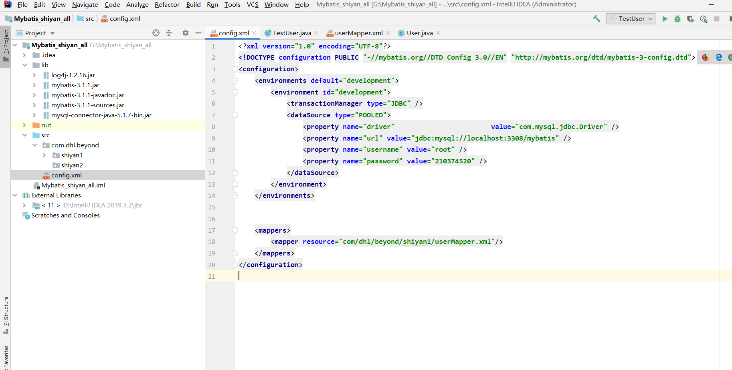Select Mybatis_shiyan_all.iml file
This screenshot has width=732, height=370.
[73, 185]
